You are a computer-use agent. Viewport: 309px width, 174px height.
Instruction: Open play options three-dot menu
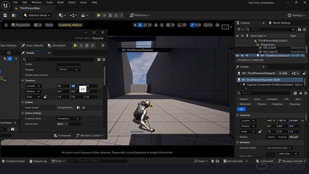pos(122,15)
